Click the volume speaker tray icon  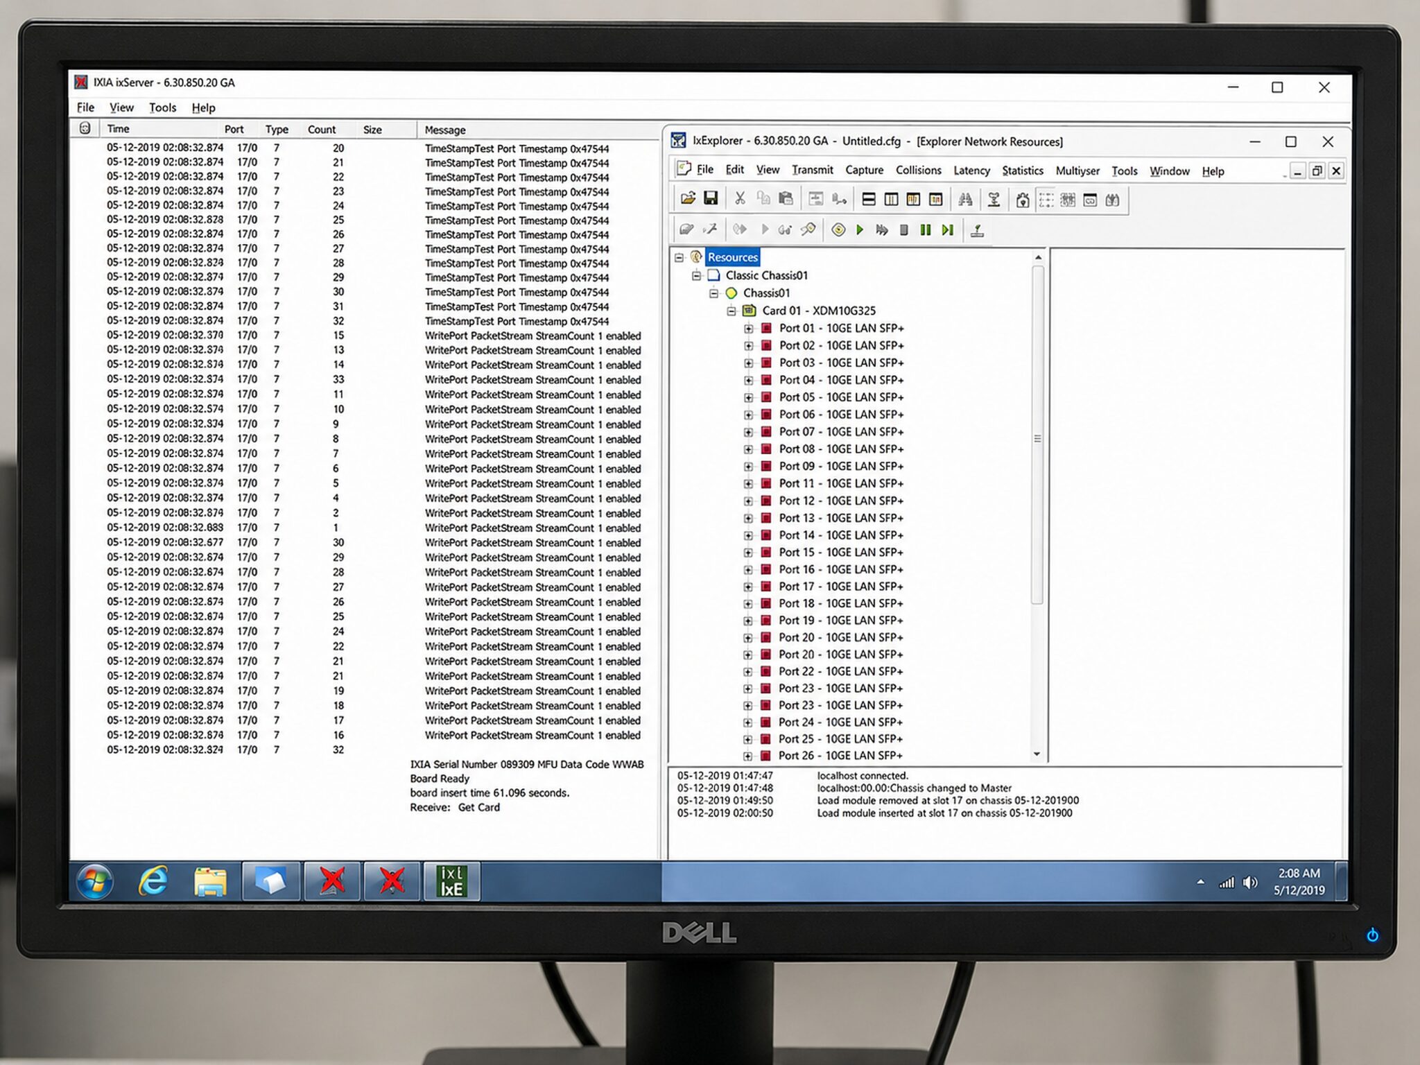point(1250,883)
